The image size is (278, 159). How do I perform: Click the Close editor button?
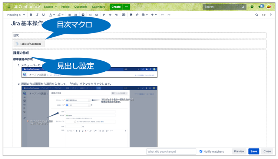tap(267, 151)
